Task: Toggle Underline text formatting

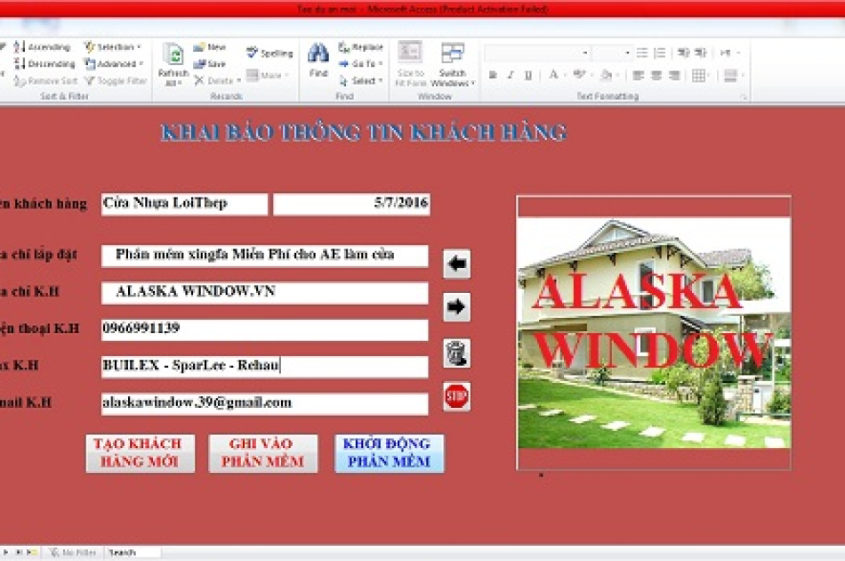Action: [528, 75]
